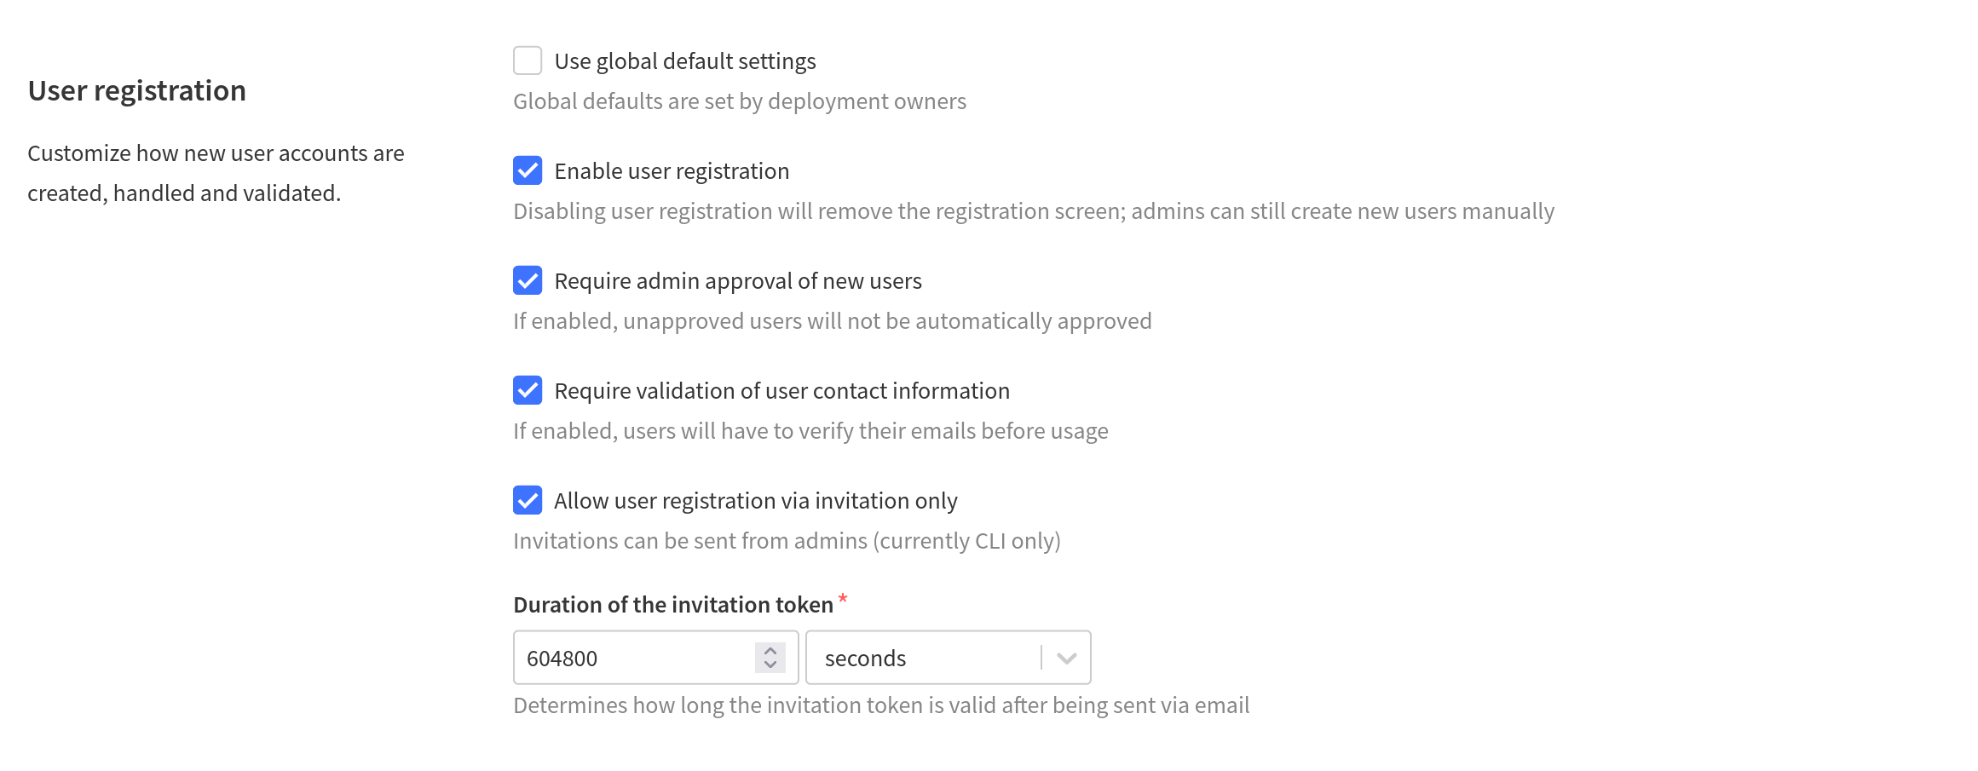Toggle the global defaults setting via its label
The image size is (1978, 771).
685,60
